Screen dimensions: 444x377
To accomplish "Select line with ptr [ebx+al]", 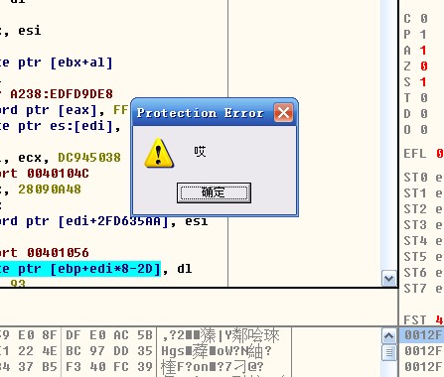I will point(57,63).
